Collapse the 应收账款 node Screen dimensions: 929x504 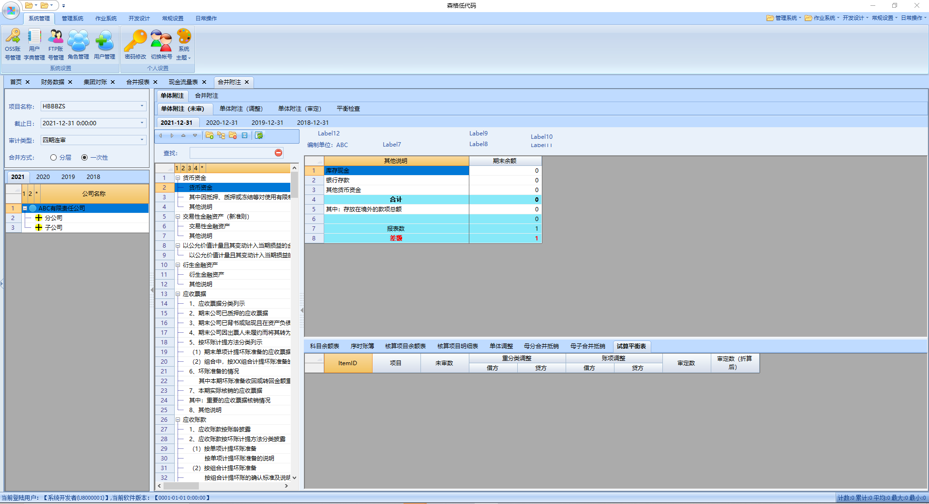tap(178, 420)
